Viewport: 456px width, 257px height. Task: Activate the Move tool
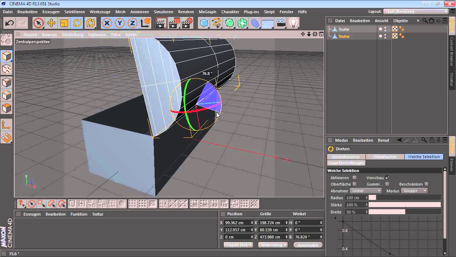point(51,24)
